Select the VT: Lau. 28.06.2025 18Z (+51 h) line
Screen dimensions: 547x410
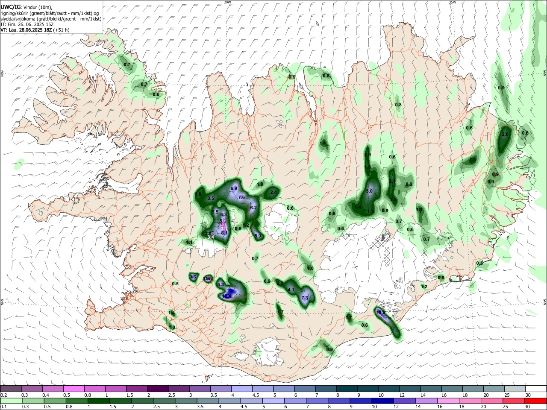(x=35, y=30)
